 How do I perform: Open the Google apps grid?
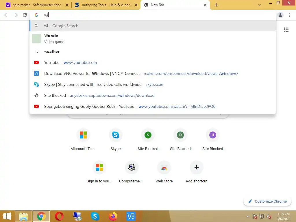[x=286, y=30]
